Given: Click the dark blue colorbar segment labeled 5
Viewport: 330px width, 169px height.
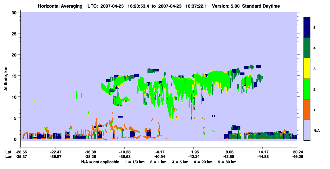Looking at the screenshot, I should click(307, 27).
